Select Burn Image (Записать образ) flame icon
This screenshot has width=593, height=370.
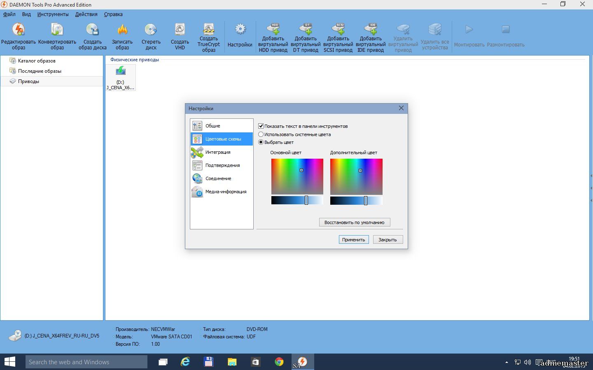point(122,30)
